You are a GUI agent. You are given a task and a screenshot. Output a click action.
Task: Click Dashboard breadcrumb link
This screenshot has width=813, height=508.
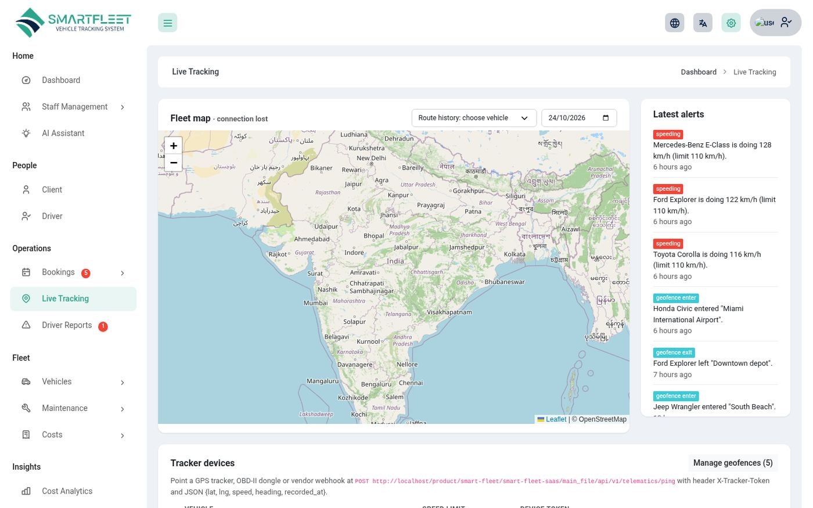[x=699, y=72]
